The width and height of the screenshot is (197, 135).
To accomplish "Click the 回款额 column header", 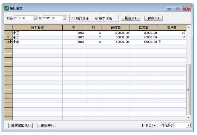I will click(144, 27).
